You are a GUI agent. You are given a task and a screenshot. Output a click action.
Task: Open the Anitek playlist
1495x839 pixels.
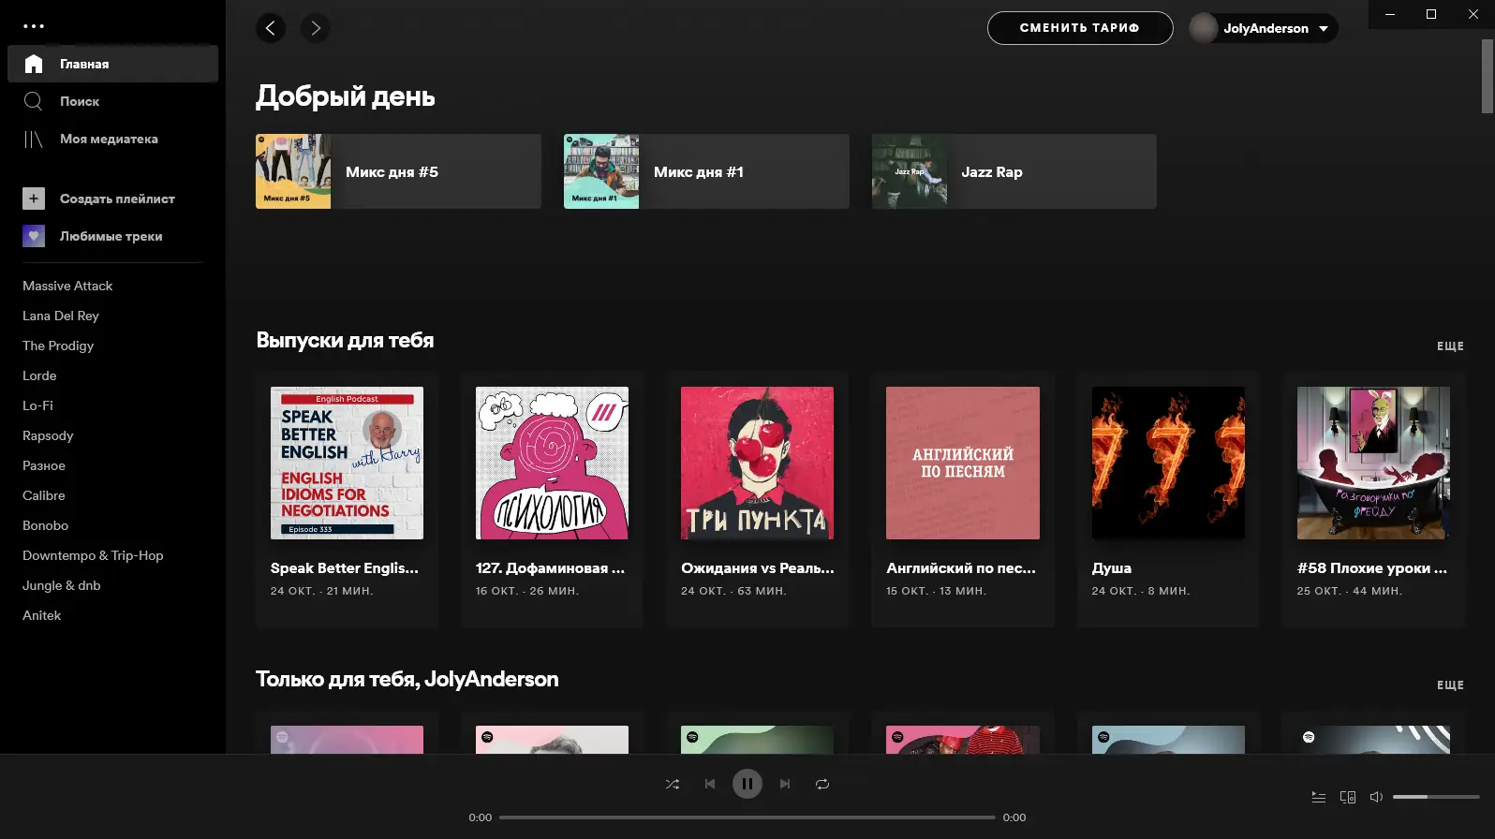point(42,615)
